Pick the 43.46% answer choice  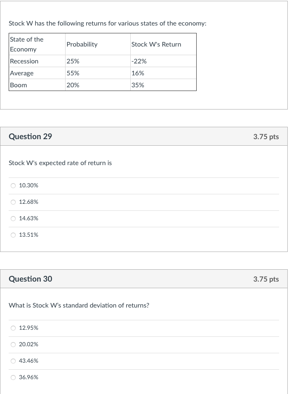(13, 361)
